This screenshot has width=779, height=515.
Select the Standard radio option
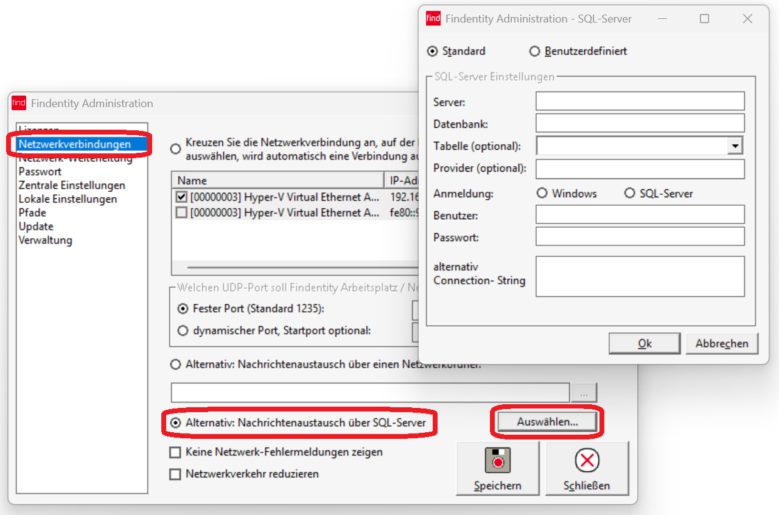[x=433, y=51]
